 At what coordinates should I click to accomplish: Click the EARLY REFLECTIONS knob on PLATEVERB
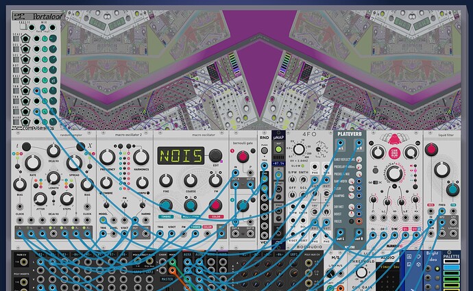359,160
